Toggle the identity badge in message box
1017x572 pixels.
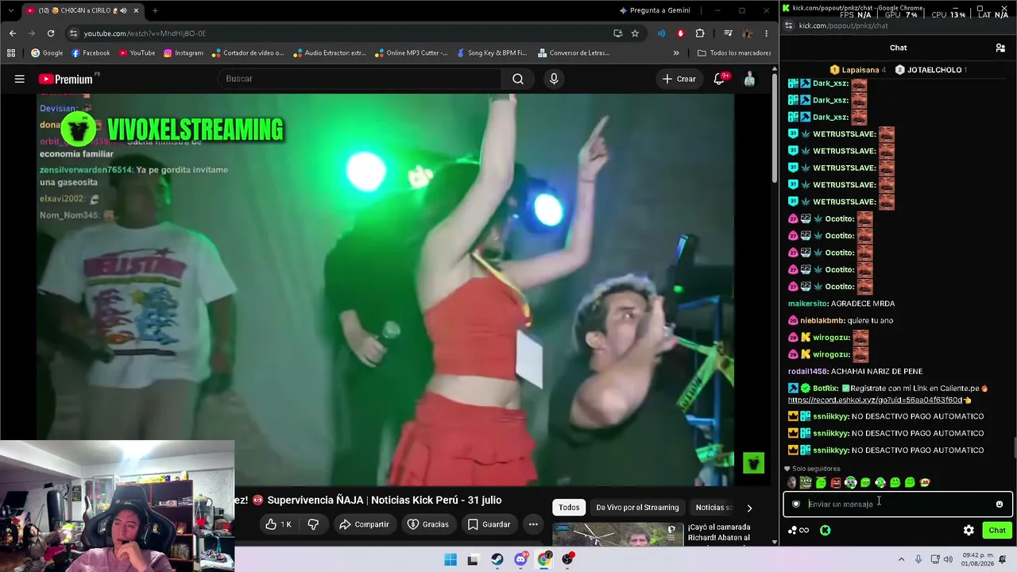click(796, 504)
